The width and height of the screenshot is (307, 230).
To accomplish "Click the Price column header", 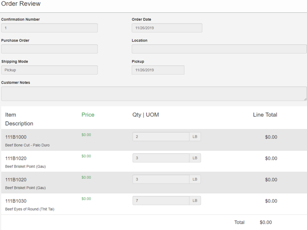I will [88, 115].
